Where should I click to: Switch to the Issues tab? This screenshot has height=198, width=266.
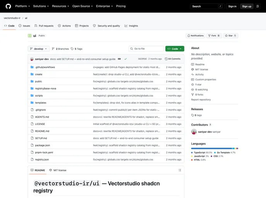(24, 26)
